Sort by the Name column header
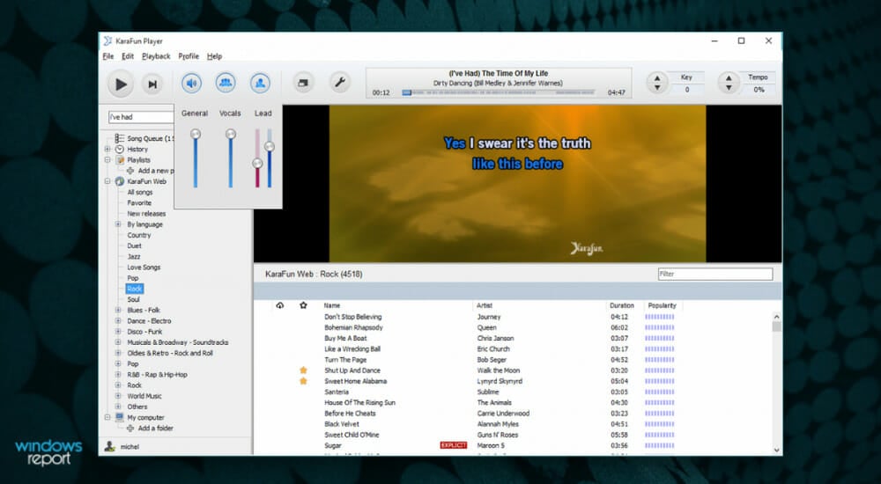Image resolution: width=881 pixels, height=484 pixels. click(332, 305)
